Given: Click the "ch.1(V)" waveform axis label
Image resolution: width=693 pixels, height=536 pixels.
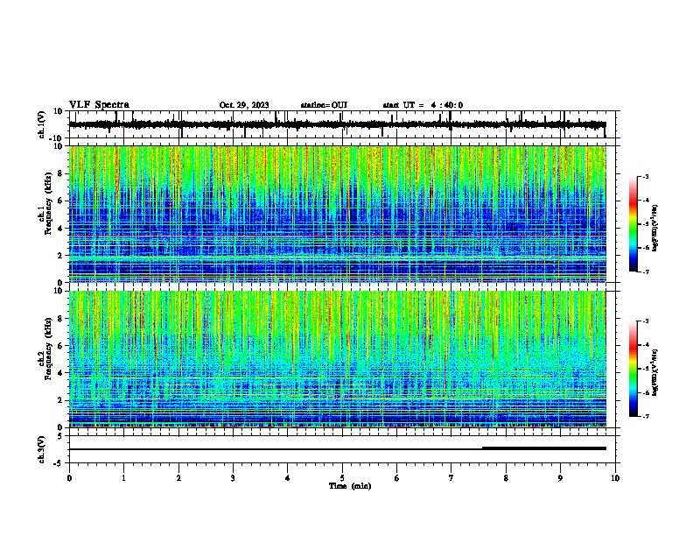Looking at the screenshot, I should pyautogui.click(x=42, y=124).
